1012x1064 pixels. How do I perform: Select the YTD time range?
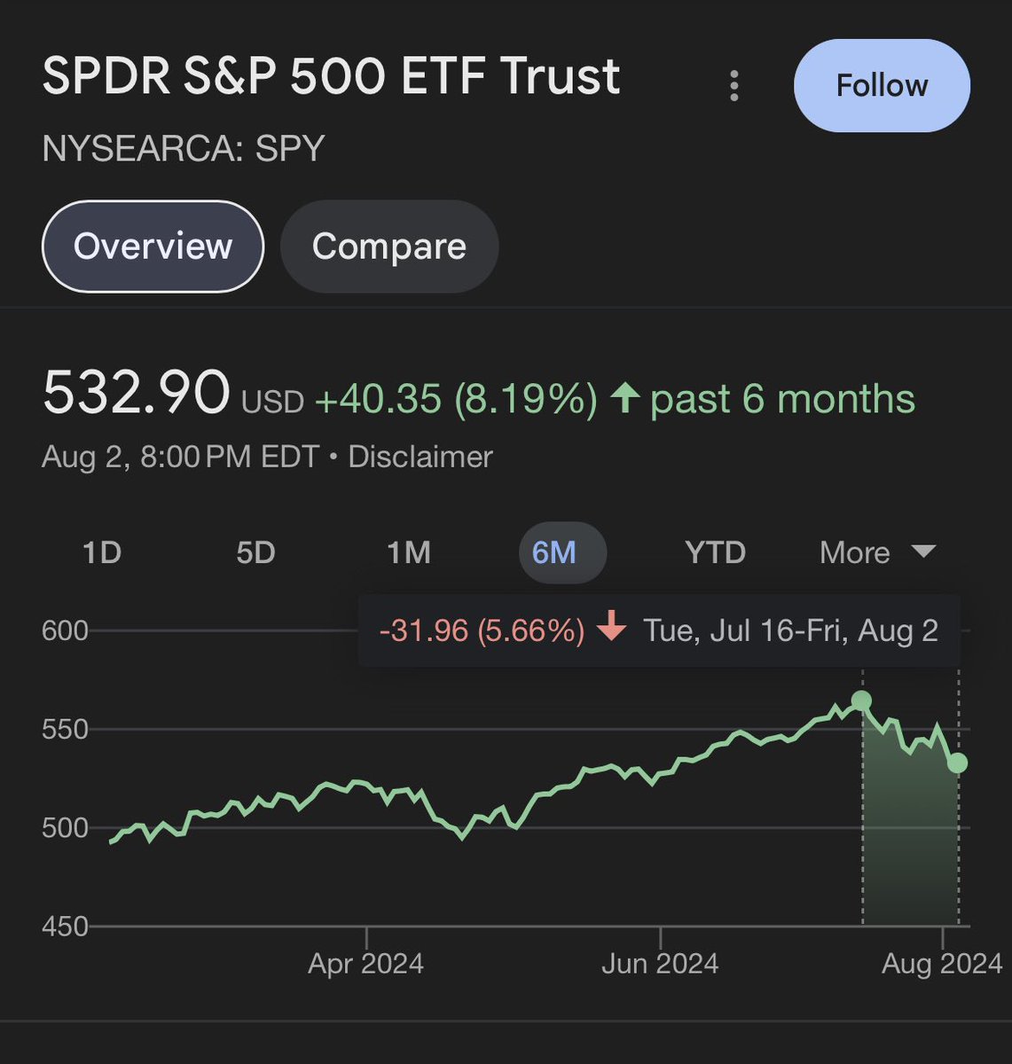coord(715,552)
